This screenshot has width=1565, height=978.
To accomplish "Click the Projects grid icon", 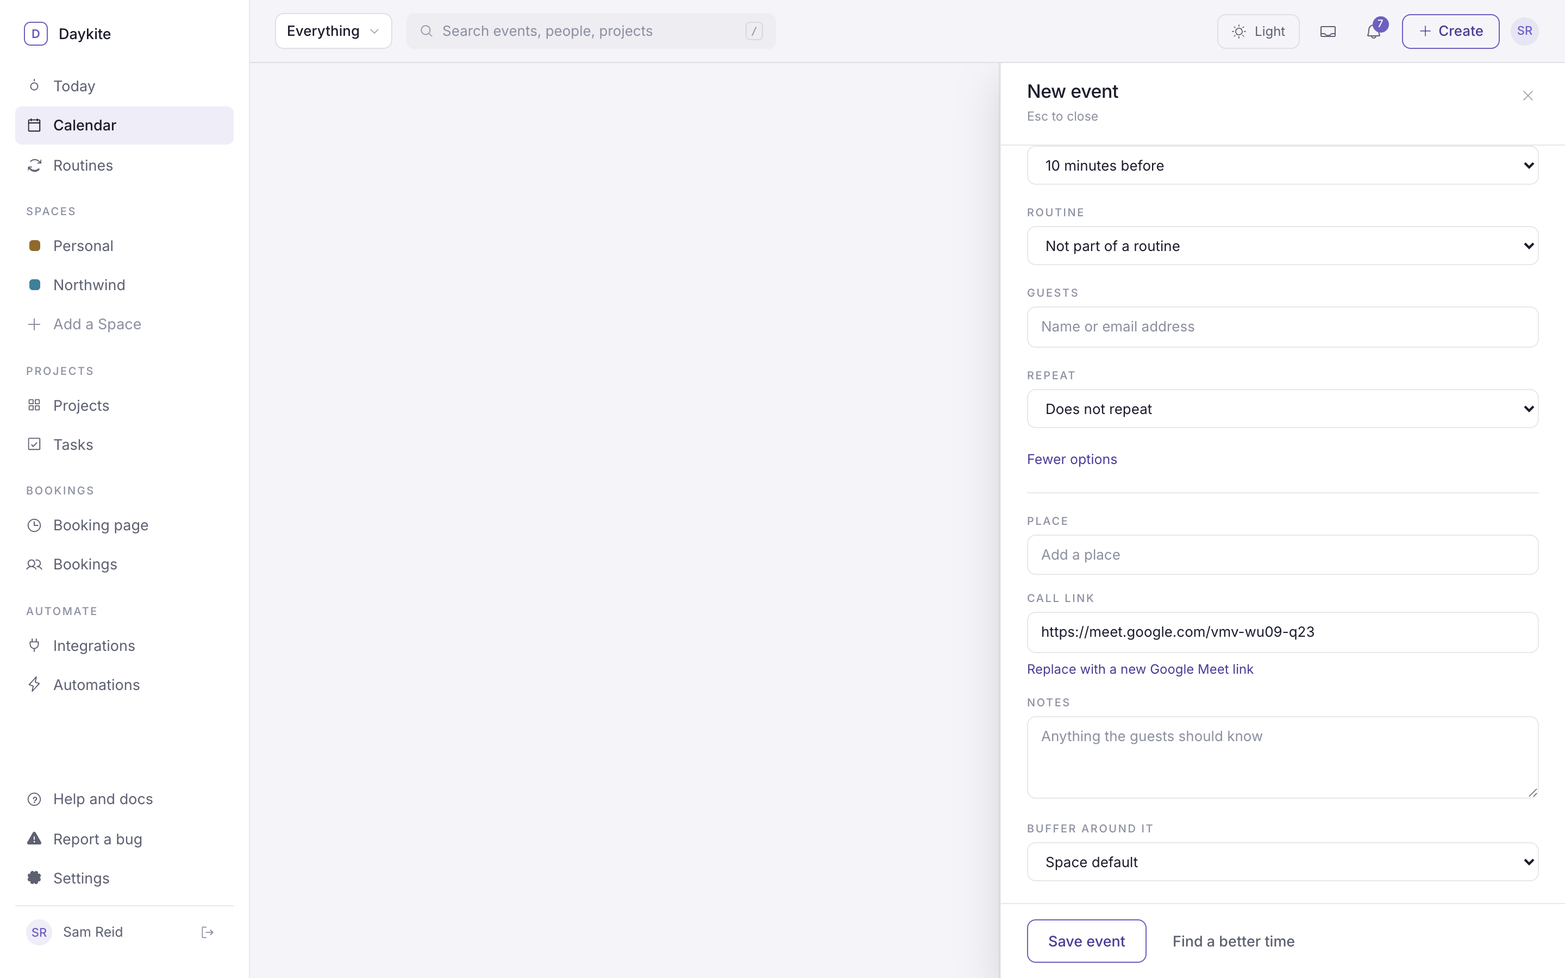I will tap(34, 405).
